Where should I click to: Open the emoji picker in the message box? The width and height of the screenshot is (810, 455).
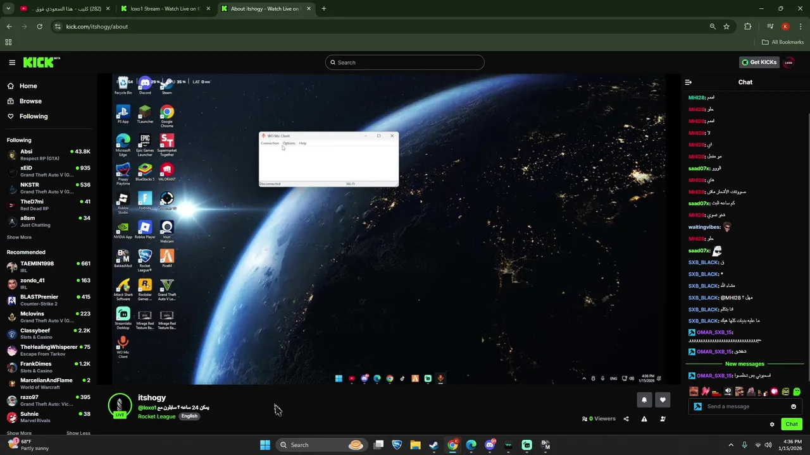tap(794, 406)
